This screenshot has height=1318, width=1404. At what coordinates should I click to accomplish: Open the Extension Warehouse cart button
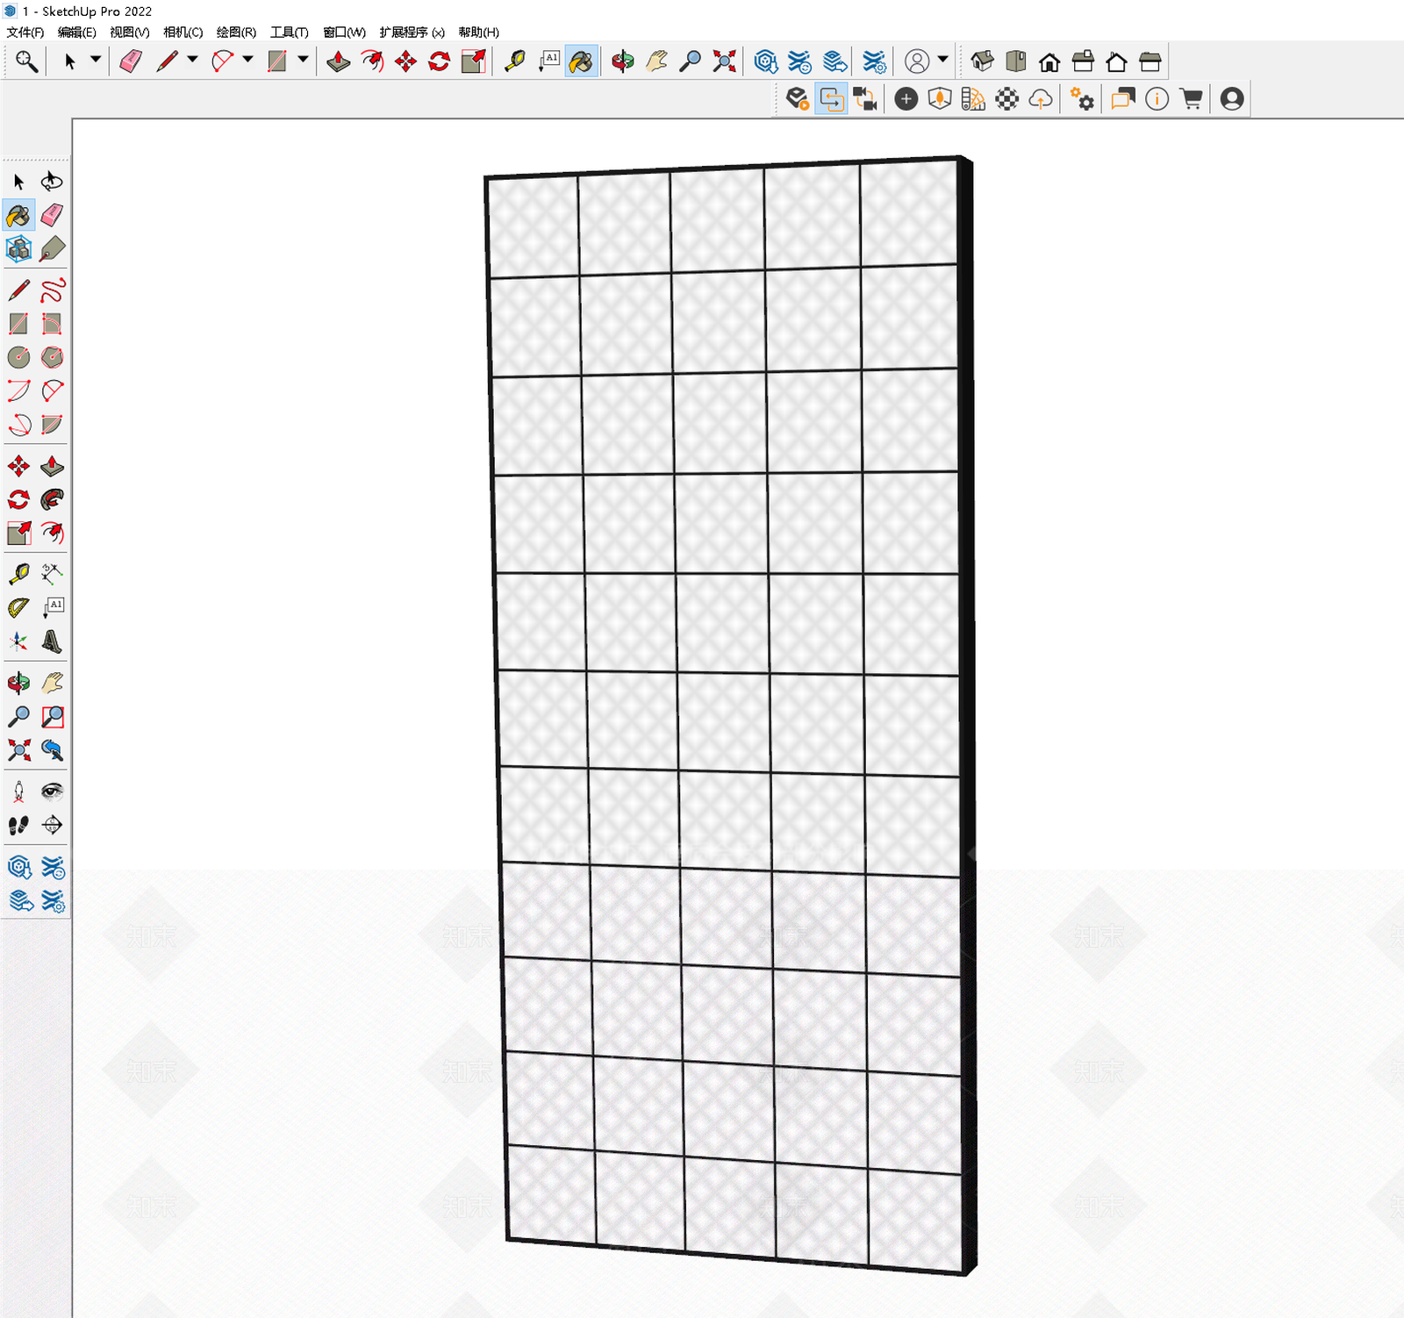(x=1191, y=99)
